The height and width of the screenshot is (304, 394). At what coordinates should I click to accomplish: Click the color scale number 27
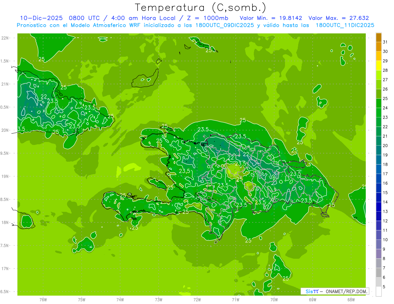[385, 80]
